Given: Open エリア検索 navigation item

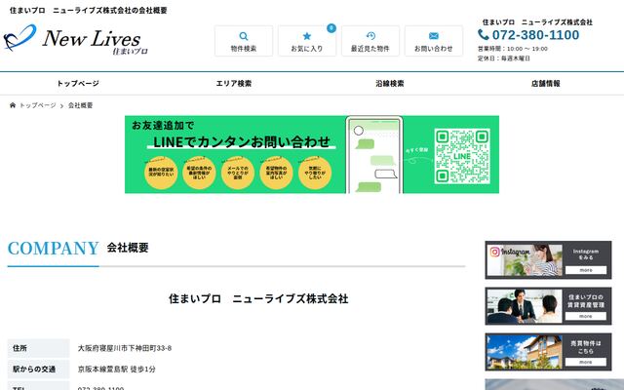Looking at the screenshot, I should [x=234, y=84].
